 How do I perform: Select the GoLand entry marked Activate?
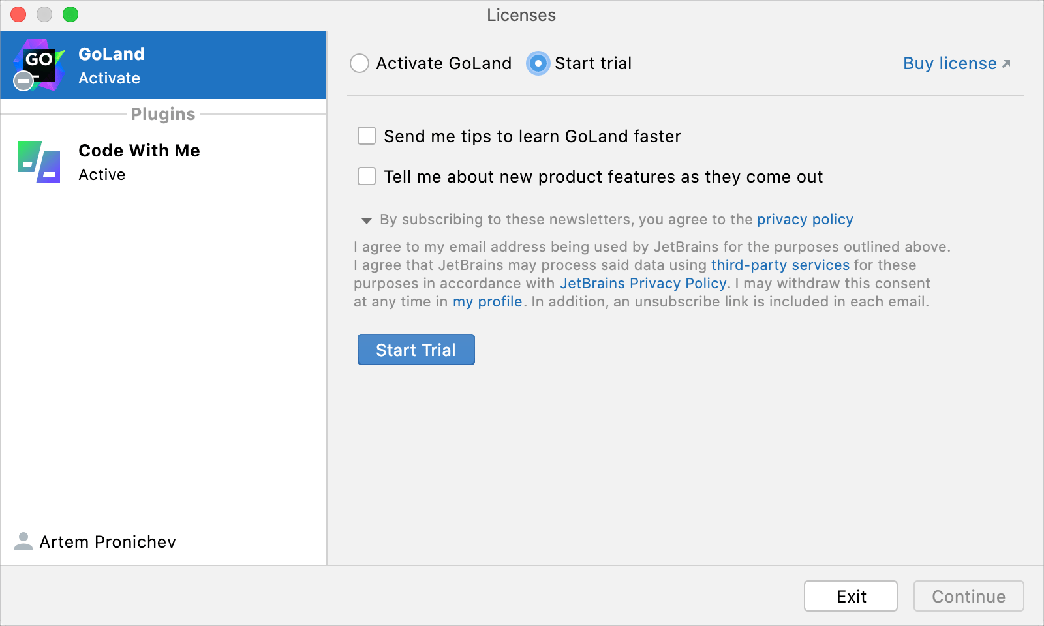click(163, 65)
